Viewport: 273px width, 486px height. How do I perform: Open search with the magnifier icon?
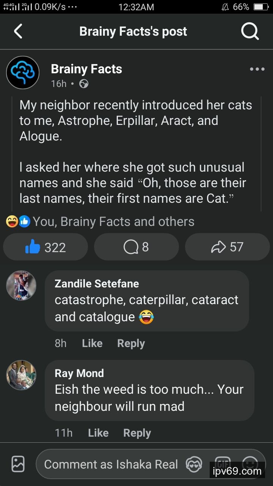[x=250, y=32]
